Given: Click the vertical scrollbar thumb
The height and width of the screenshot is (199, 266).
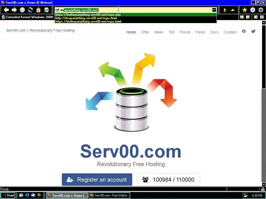Looking at the screenshot, I should point(264,57).
